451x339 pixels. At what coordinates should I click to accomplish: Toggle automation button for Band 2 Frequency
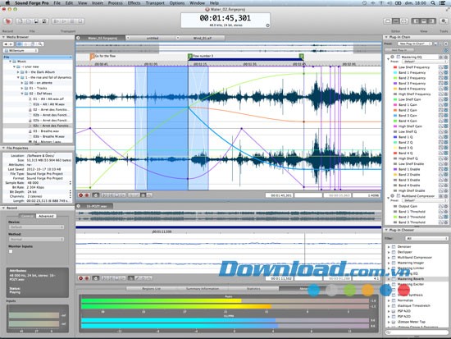click(445, 78)
